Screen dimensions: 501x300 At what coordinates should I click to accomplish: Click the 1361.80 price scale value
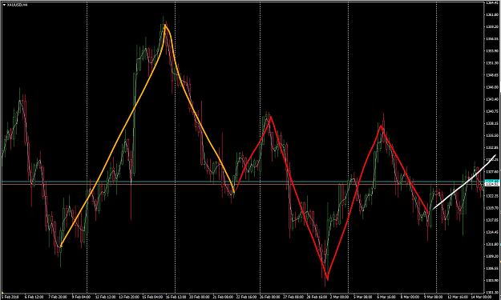(493, 14)
